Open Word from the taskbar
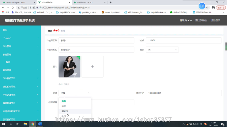Image resolution: width=227 pixels, height=127 pixels. (40, 124)
